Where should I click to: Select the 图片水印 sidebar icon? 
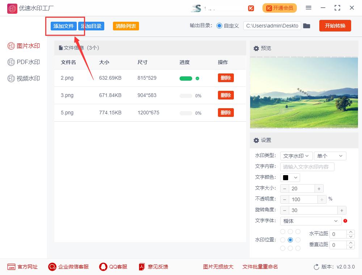click(x=23, y=46)
